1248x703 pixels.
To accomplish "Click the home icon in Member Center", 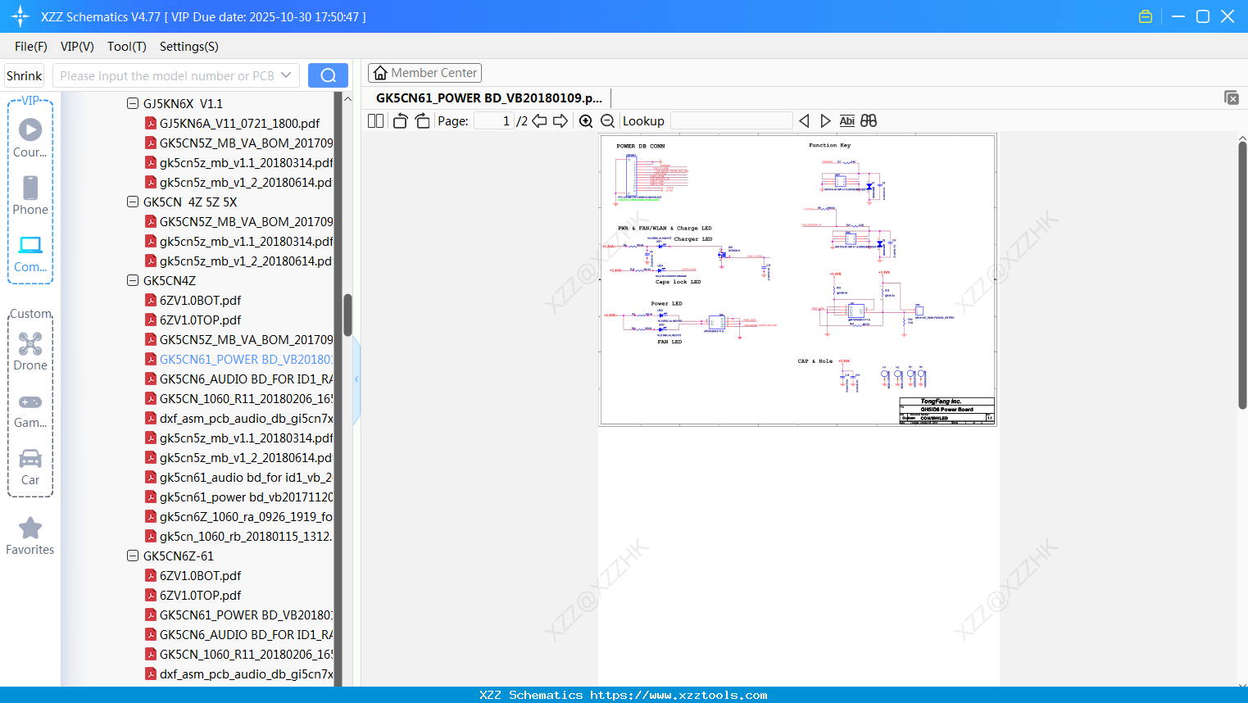I will [380, 73].
